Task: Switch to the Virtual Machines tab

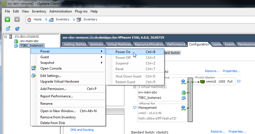Action: pos(119,44)
